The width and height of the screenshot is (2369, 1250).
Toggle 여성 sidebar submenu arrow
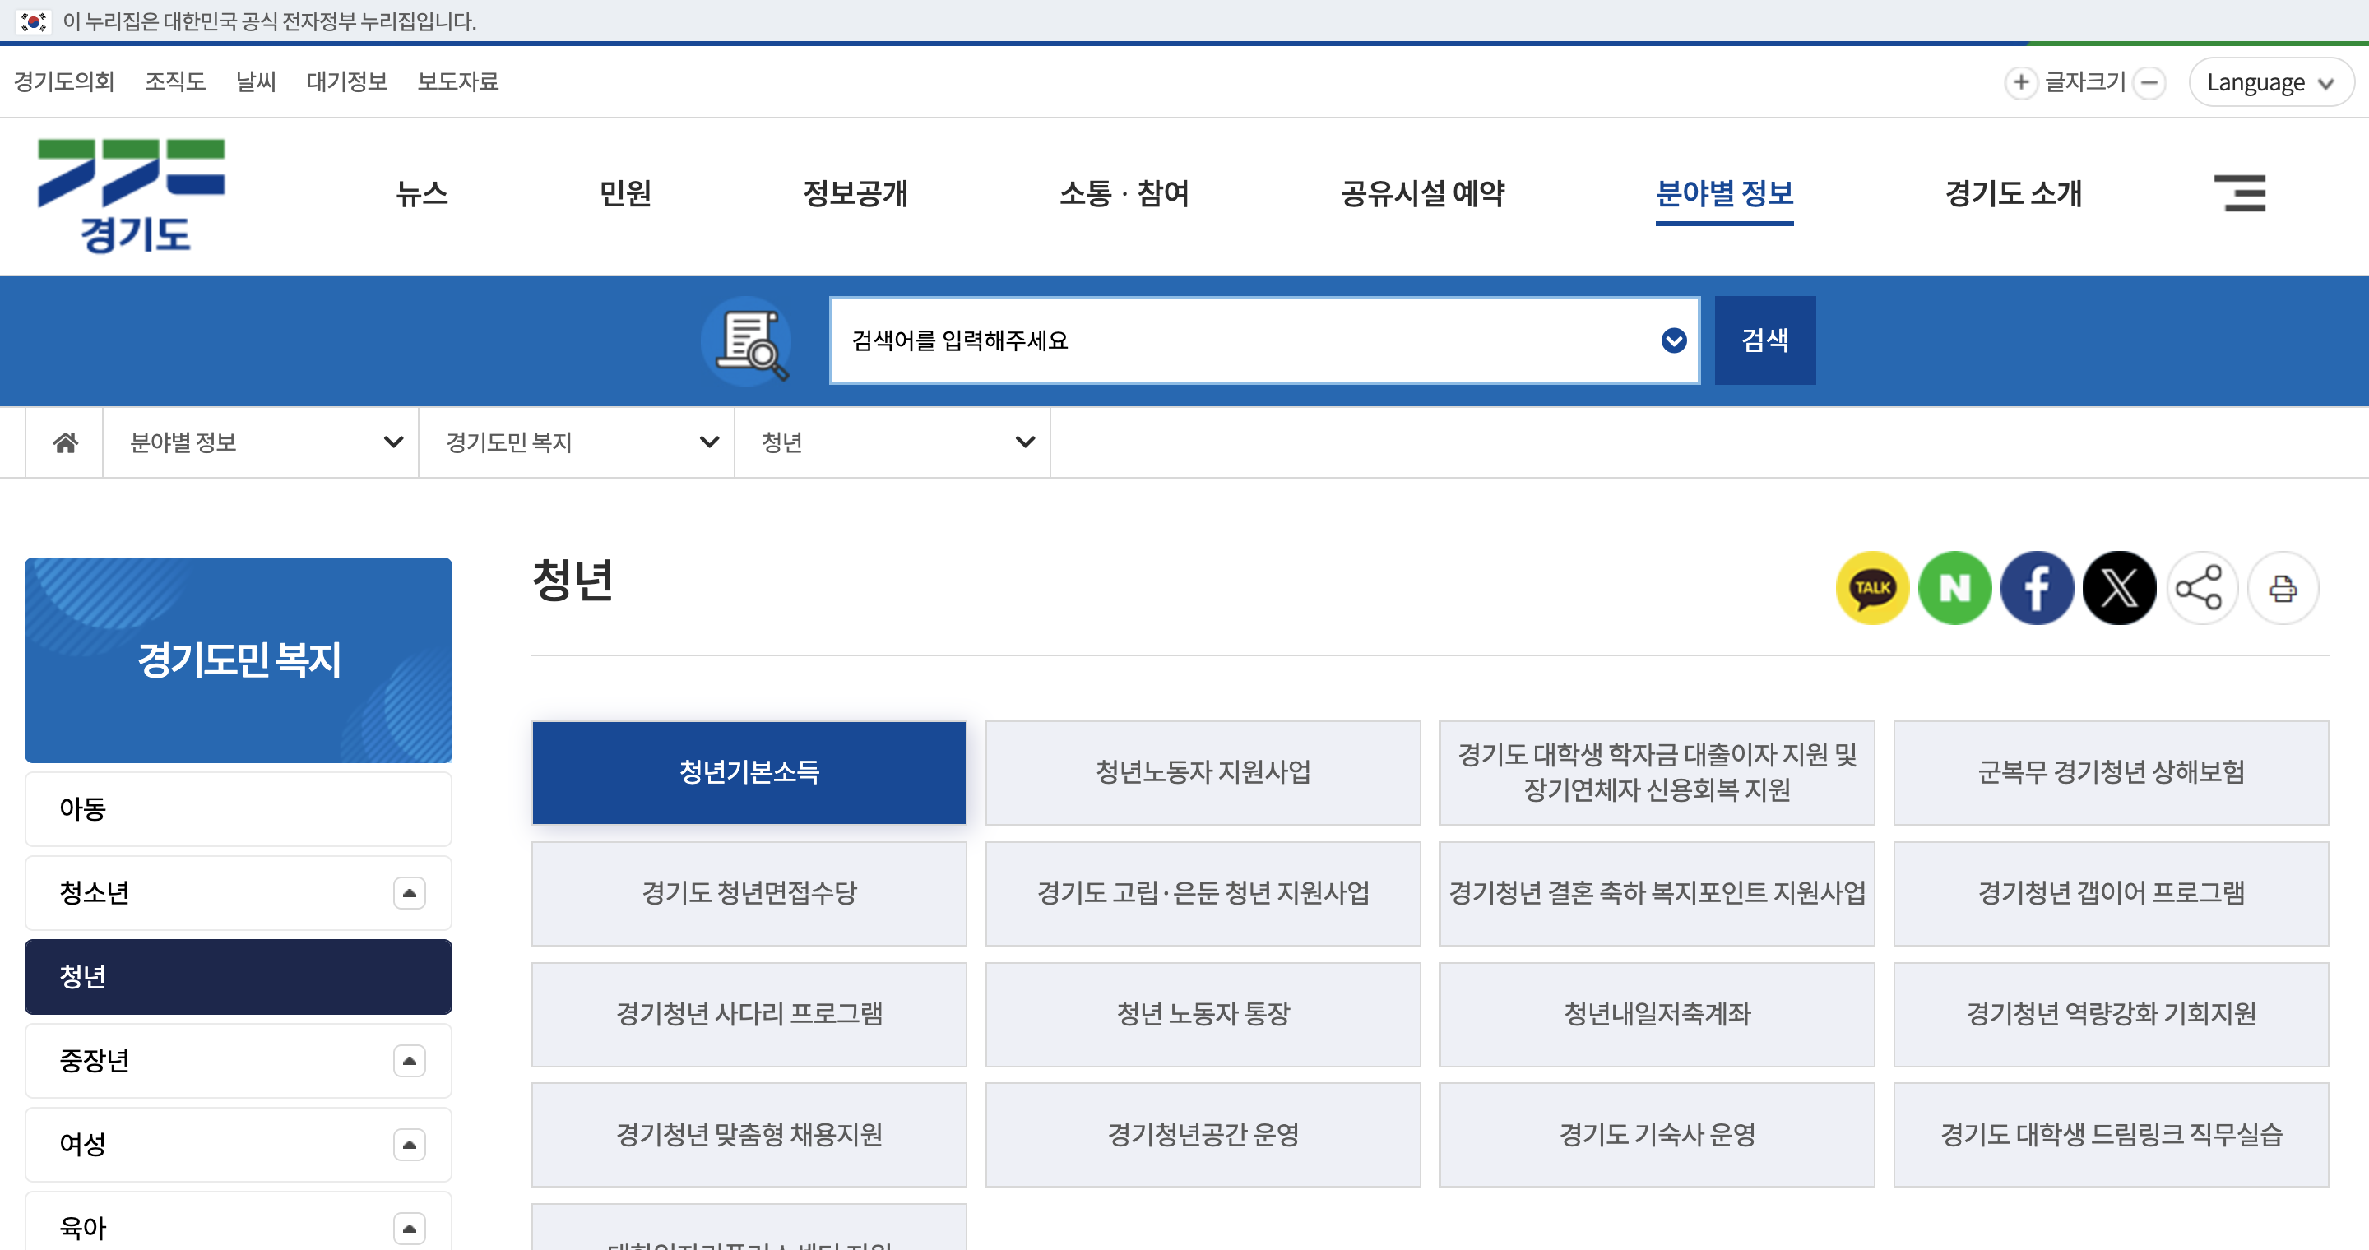(410, 1144)
